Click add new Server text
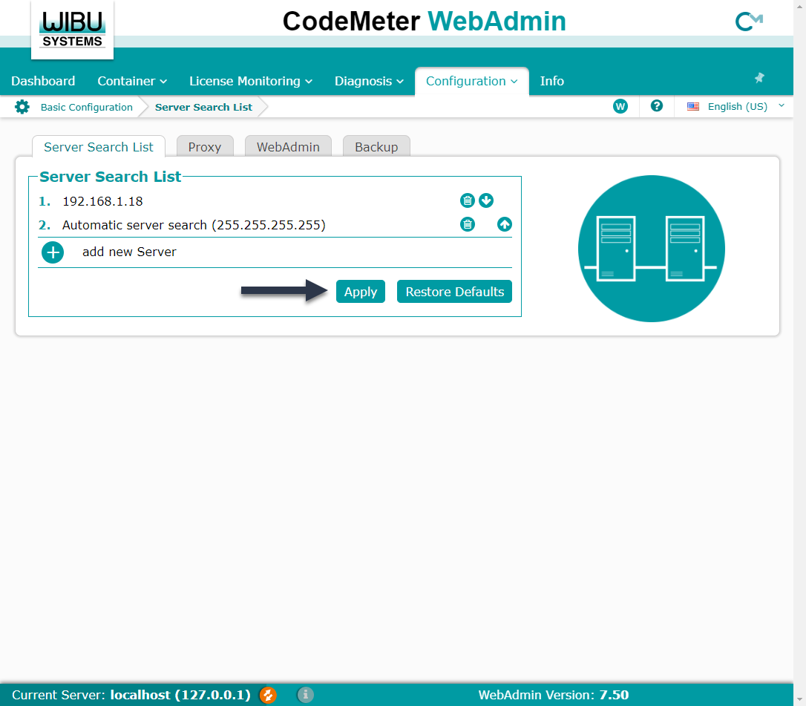This screenshot has height=706, width=806. pos(129,252)
